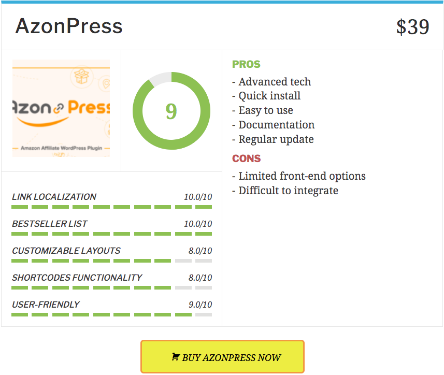Click the AzonPress product title

point(69,26)
